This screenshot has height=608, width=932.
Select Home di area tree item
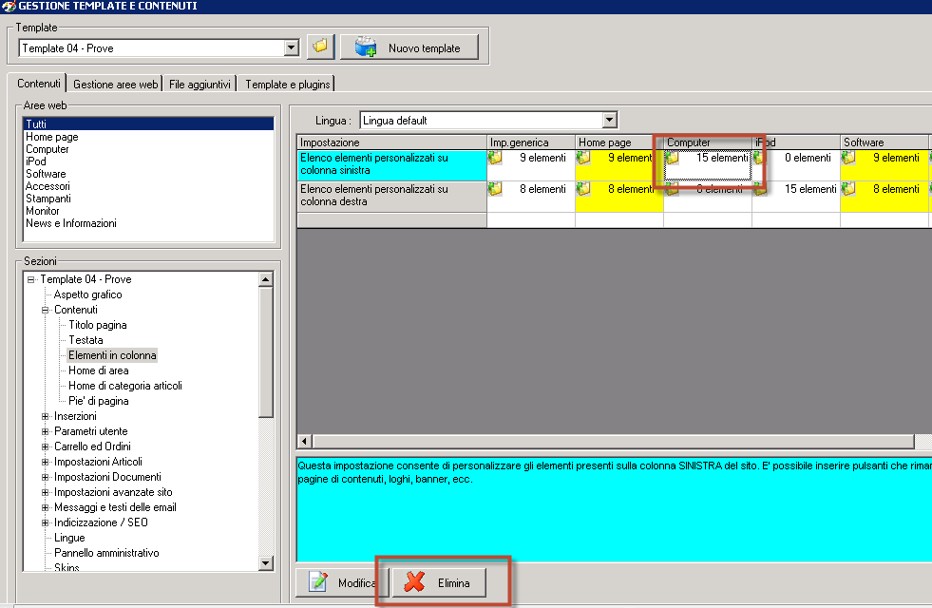point(99,370)
